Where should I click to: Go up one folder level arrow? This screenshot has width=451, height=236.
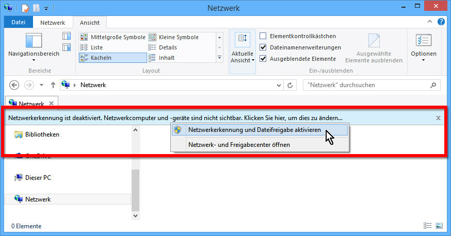(x=53, y=85)
